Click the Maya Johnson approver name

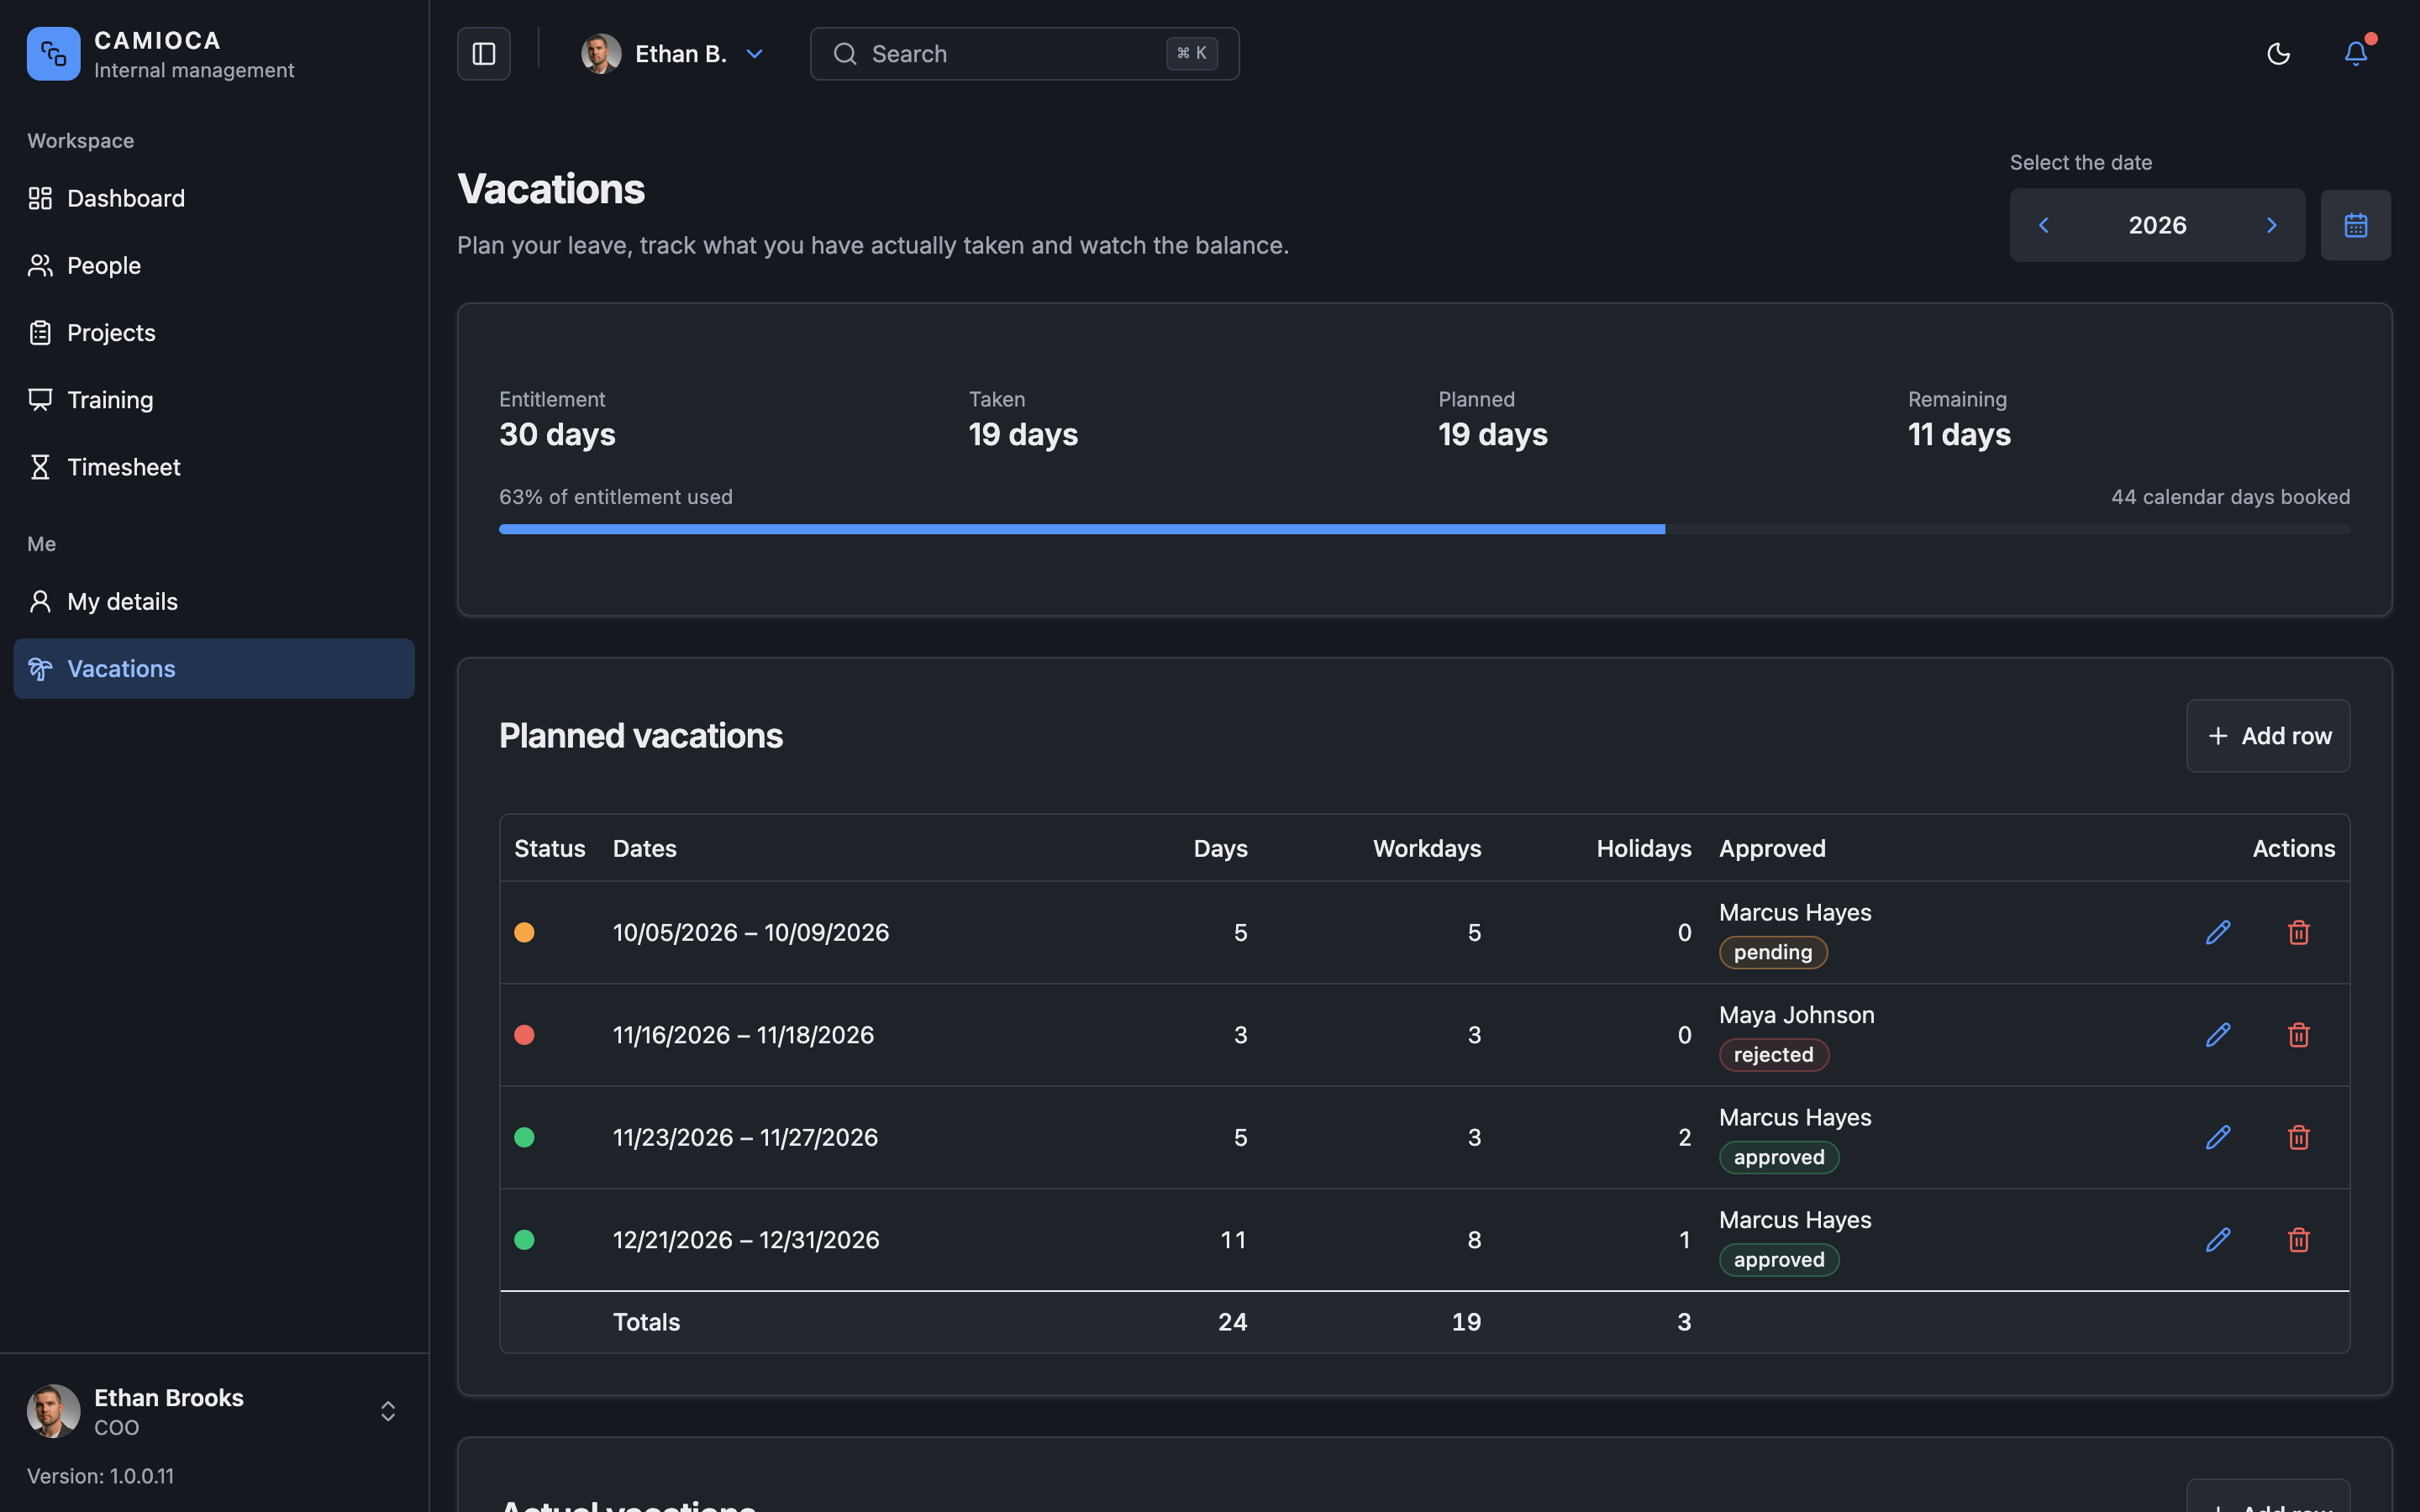[1796, 1015]
